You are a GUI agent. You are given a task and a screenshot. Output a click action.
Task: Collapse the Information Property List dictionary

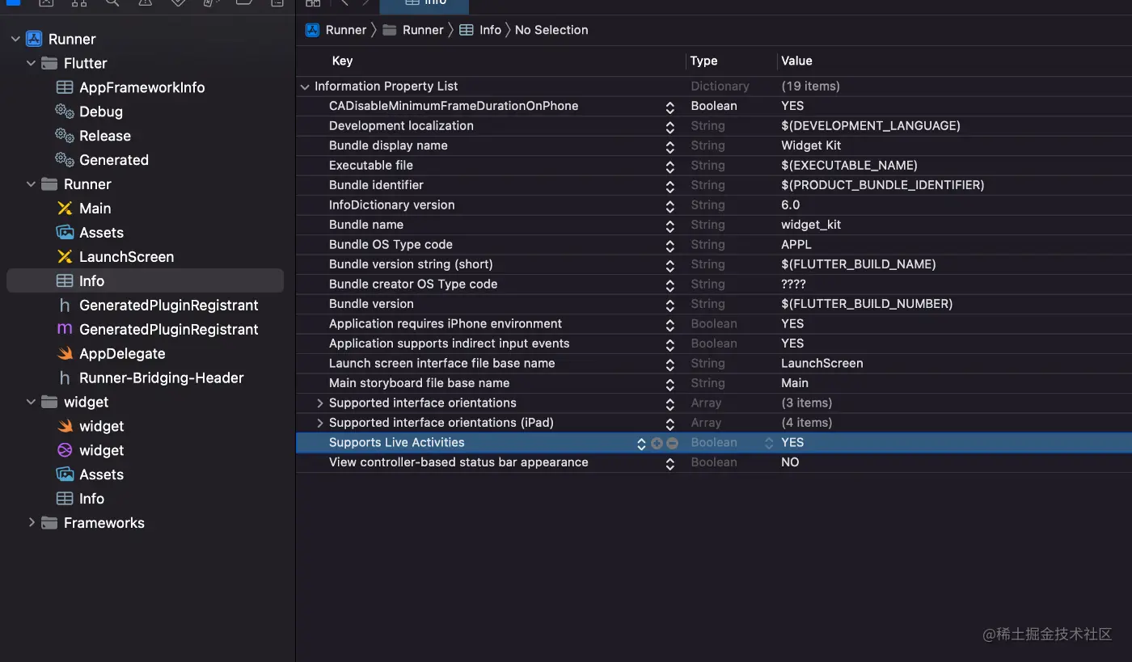305,86
